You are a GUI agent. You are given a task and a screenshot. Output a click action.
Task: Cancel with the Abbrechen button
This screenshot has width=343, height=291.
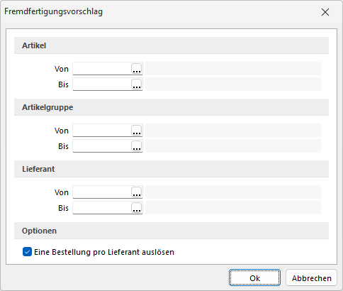point(311,278)
